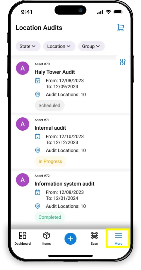Click the battery status icon
The width and height of the screenshot is (141, 270).
point(118,12)
